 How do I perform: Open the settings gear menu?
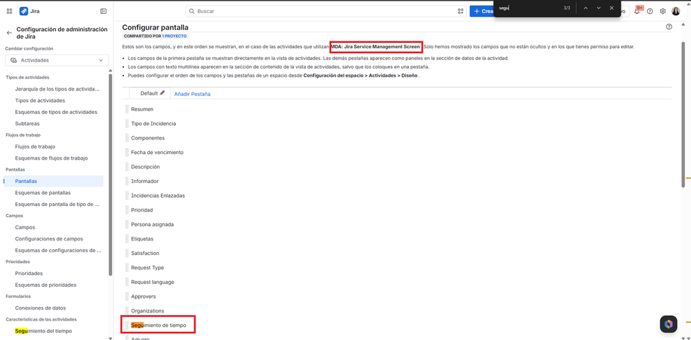[x=663, y=11]
